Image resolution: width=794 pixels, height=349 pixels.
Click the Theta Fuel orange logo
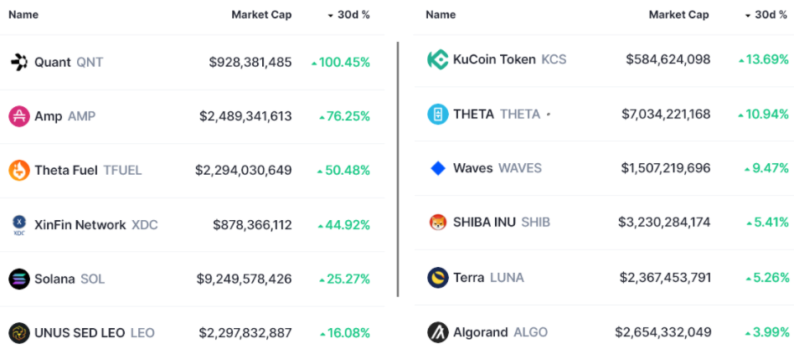18,171
